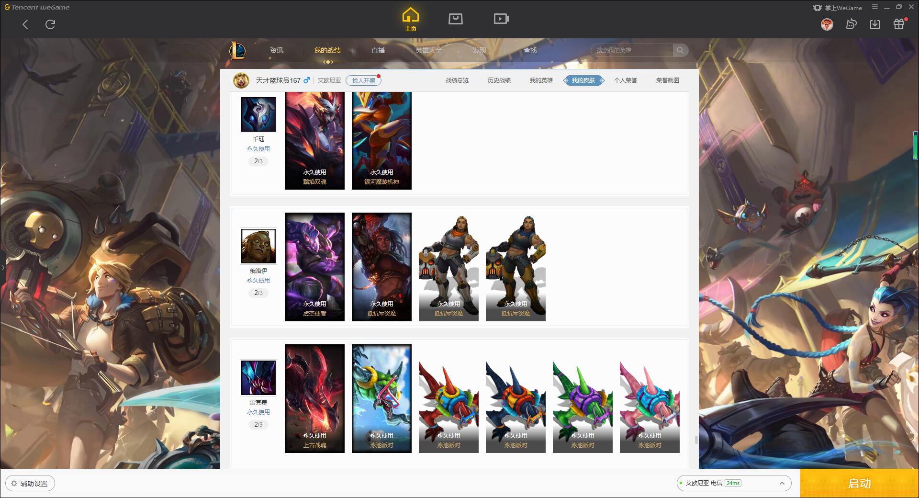This screenshot has height=498, width=919.
Task: Click the Tencent WeGame logo
Action: (x=37, y=7)
